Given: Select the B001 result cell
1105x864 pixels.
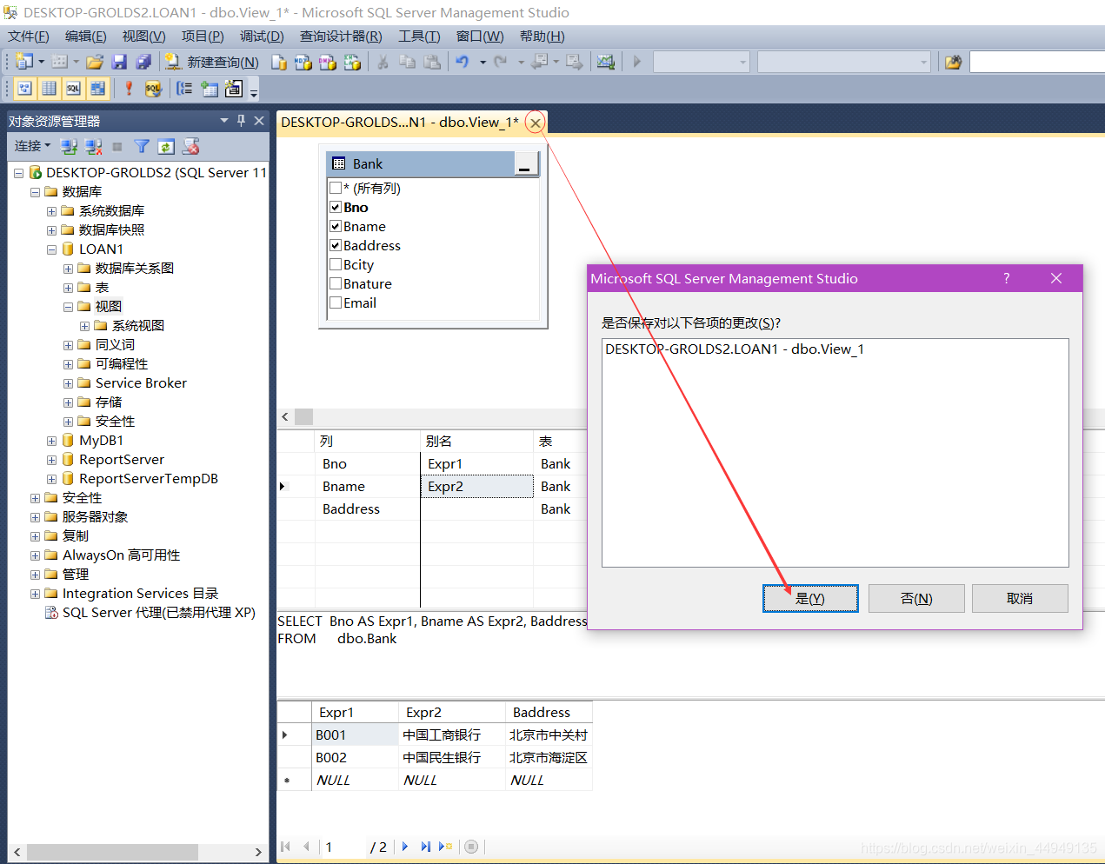Looking at the screenshot, I should [x=355, y=735].
